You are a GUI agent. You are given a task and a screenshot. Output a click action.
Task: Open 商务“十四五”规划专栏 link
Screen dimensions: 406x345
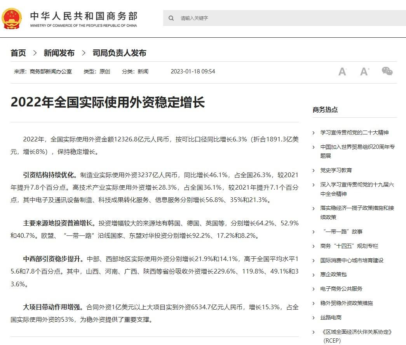coord(349,246)
